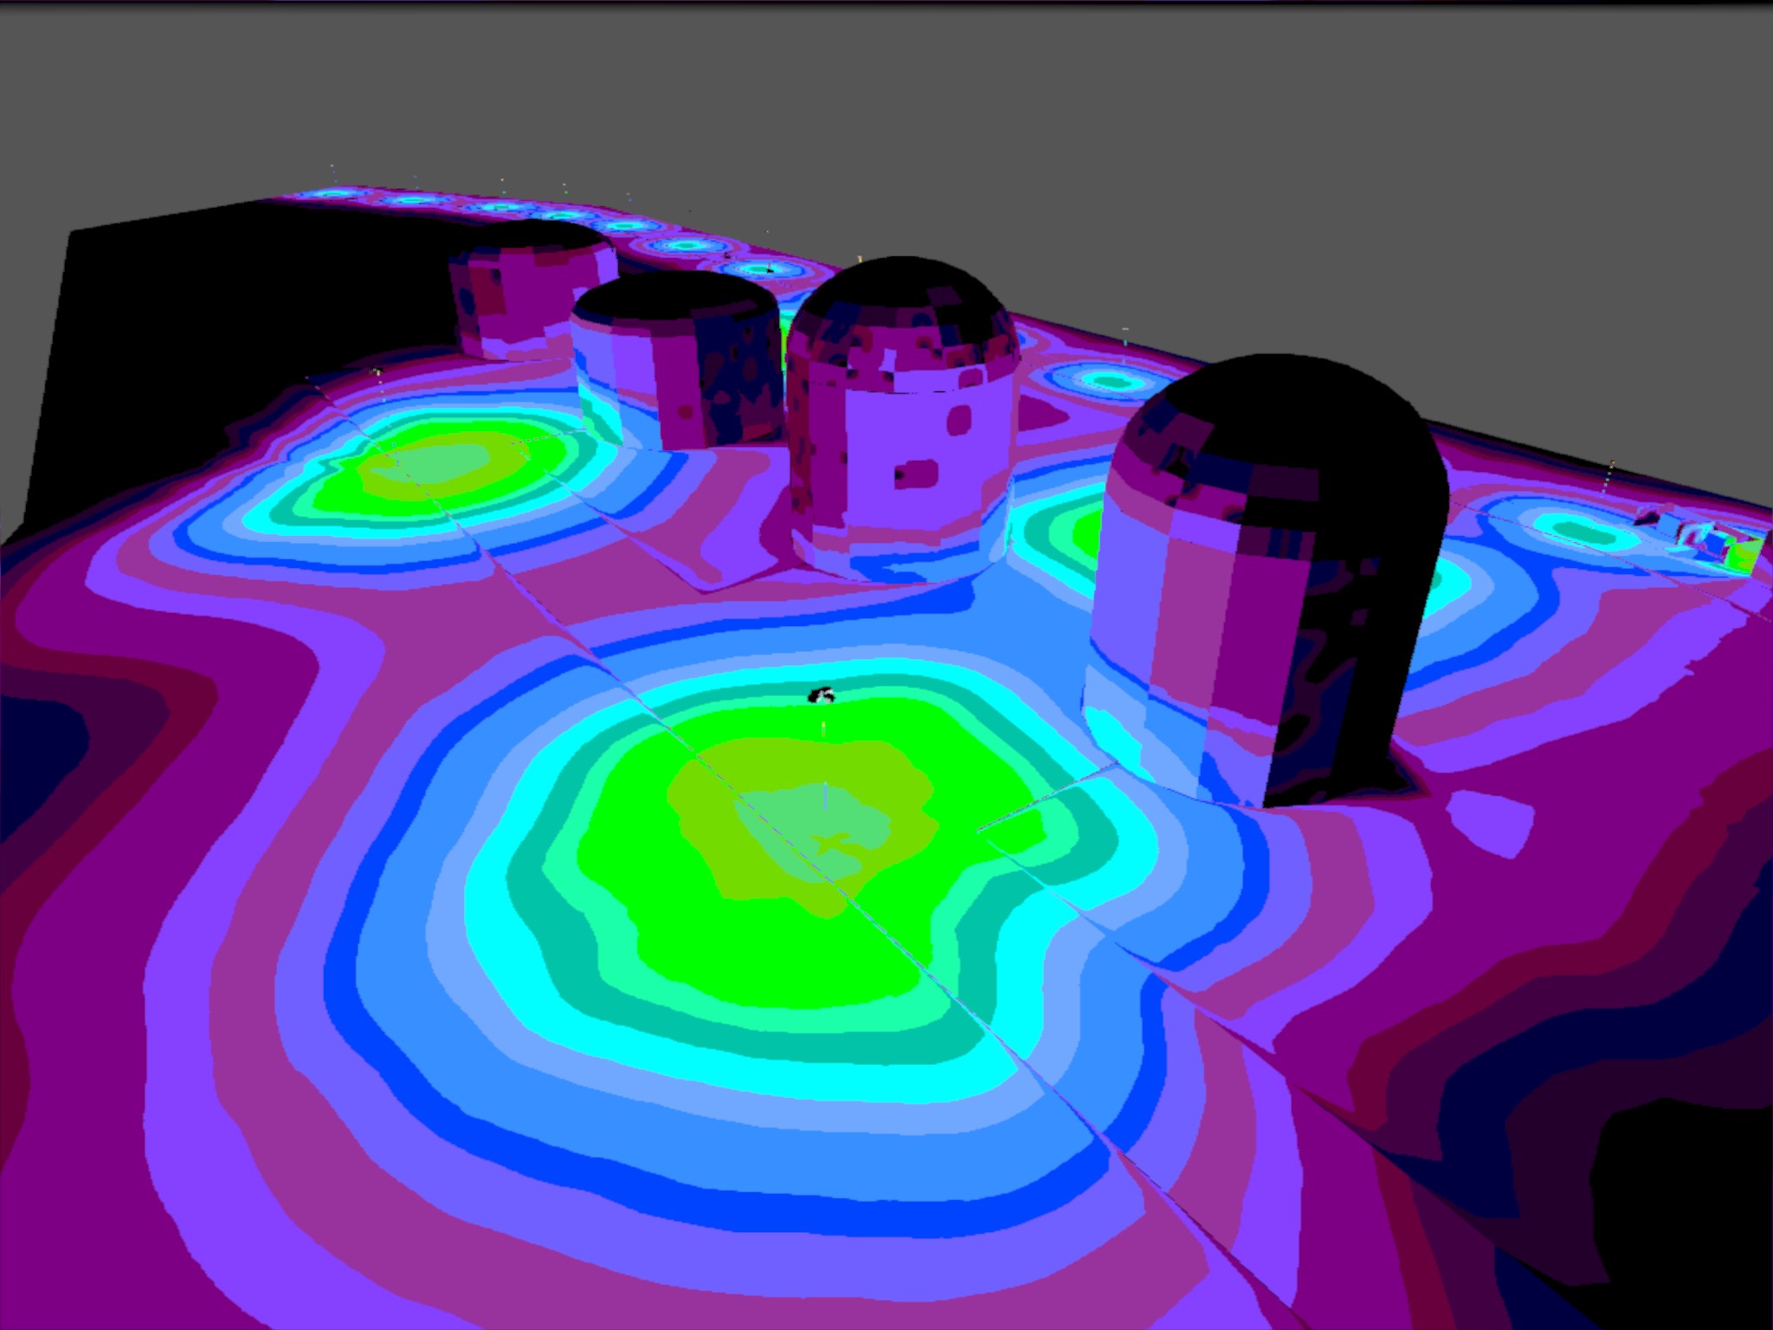Click the yellow marker left of central silo dome
1773x1330 pixels.
pyautogui.click(x=859, y=258)
